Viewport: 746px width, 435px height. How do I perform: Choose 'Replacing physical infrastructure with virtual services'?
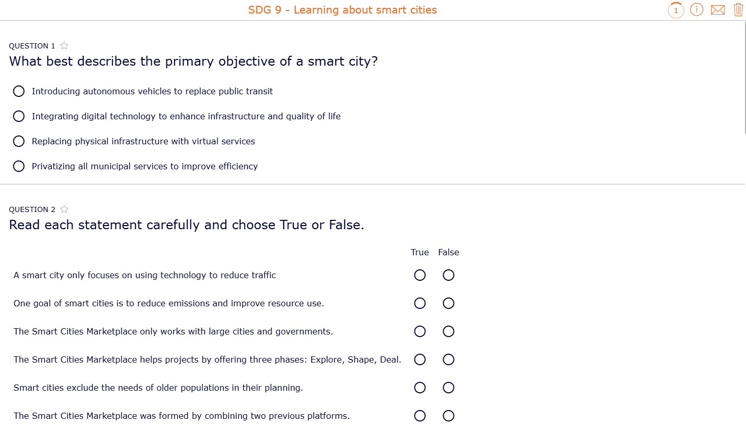[19, 141]
